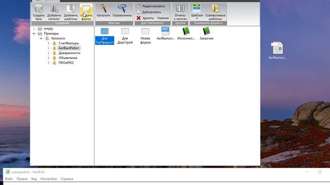The image size is (330, 185).
Task: Select the Заказчик green book icon
Action: pyautogui.click(x=206, y=33)
